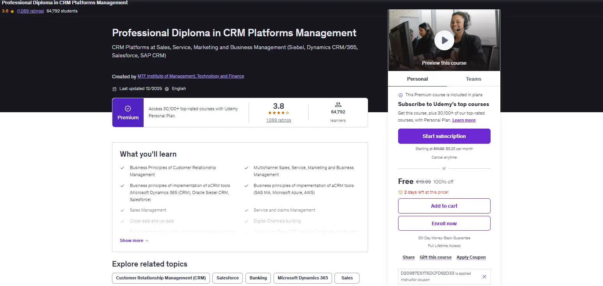Click the aCRM tools learning item
This screenshot has height=286, width=603.
(304, 189)
